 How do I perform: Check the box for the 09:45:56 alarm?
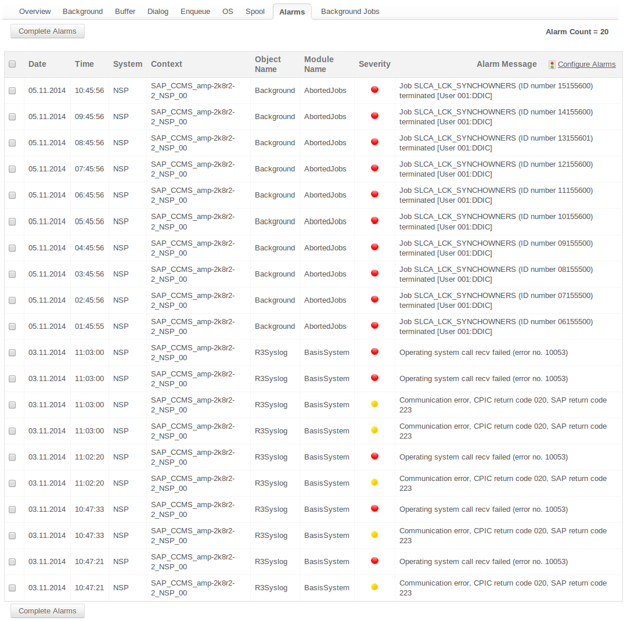[12, 117]
